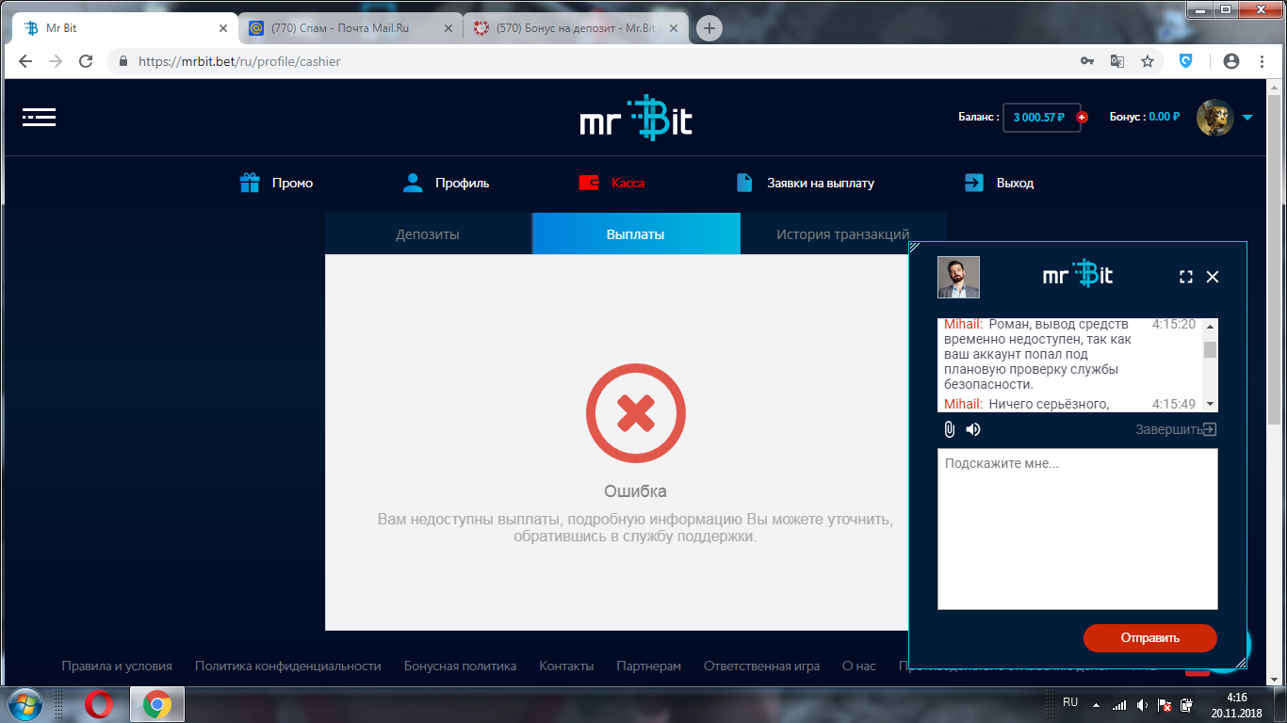Open Контакты footer link
The image size is (1287, 723).
(x=566, y=666)
